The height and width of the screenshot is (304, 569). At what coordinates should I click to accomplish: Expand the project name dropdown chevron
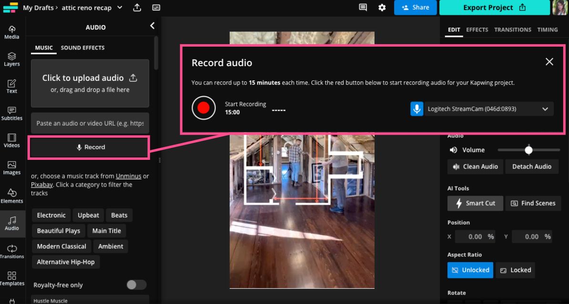pos(120,8)
